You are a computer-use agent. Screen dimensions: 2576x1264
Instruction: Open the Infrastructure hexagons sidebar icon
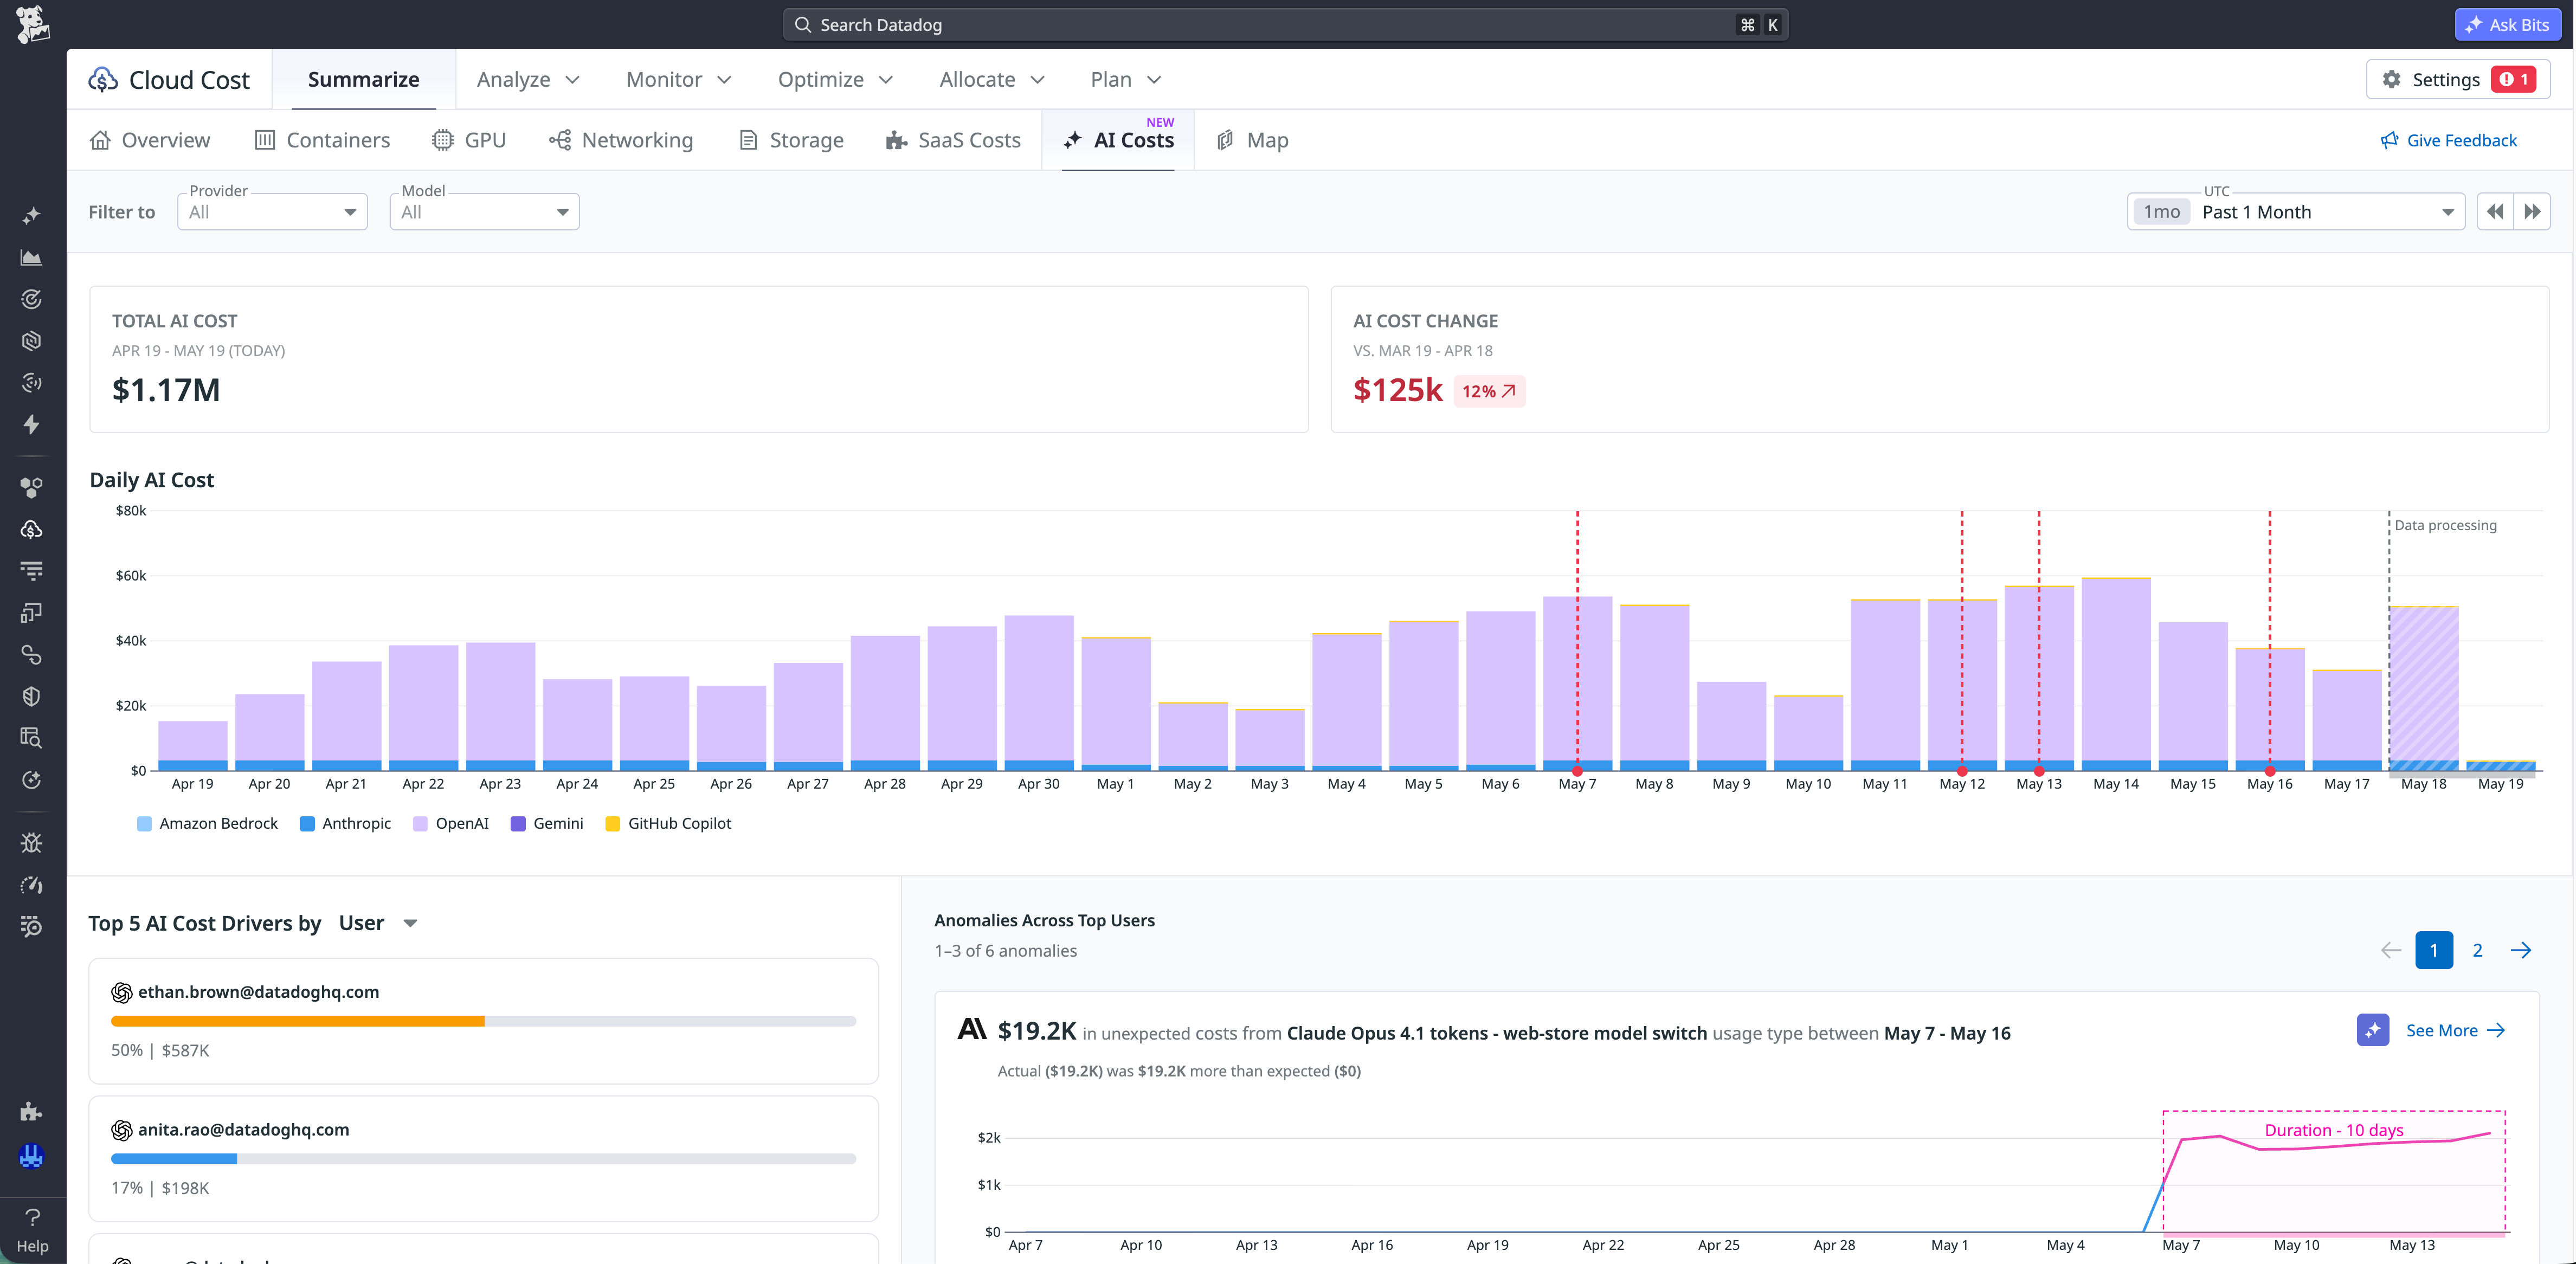point(32,487)
